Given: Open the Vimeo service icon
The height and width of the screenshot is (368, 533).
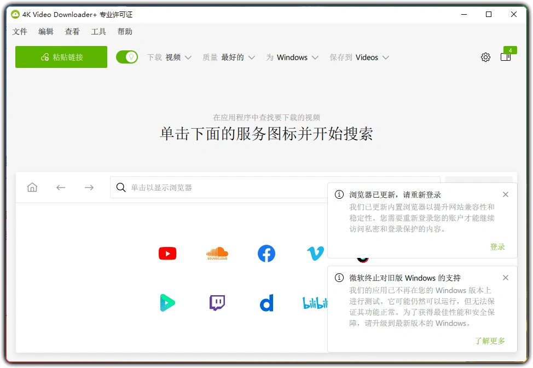Looking at the screenshot, I should pos(315,254).
